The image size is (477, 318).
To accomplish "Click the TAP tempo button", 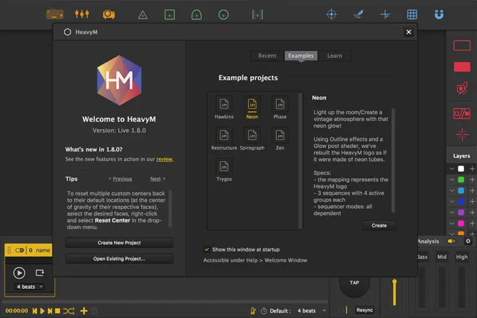I will [354, 283].
